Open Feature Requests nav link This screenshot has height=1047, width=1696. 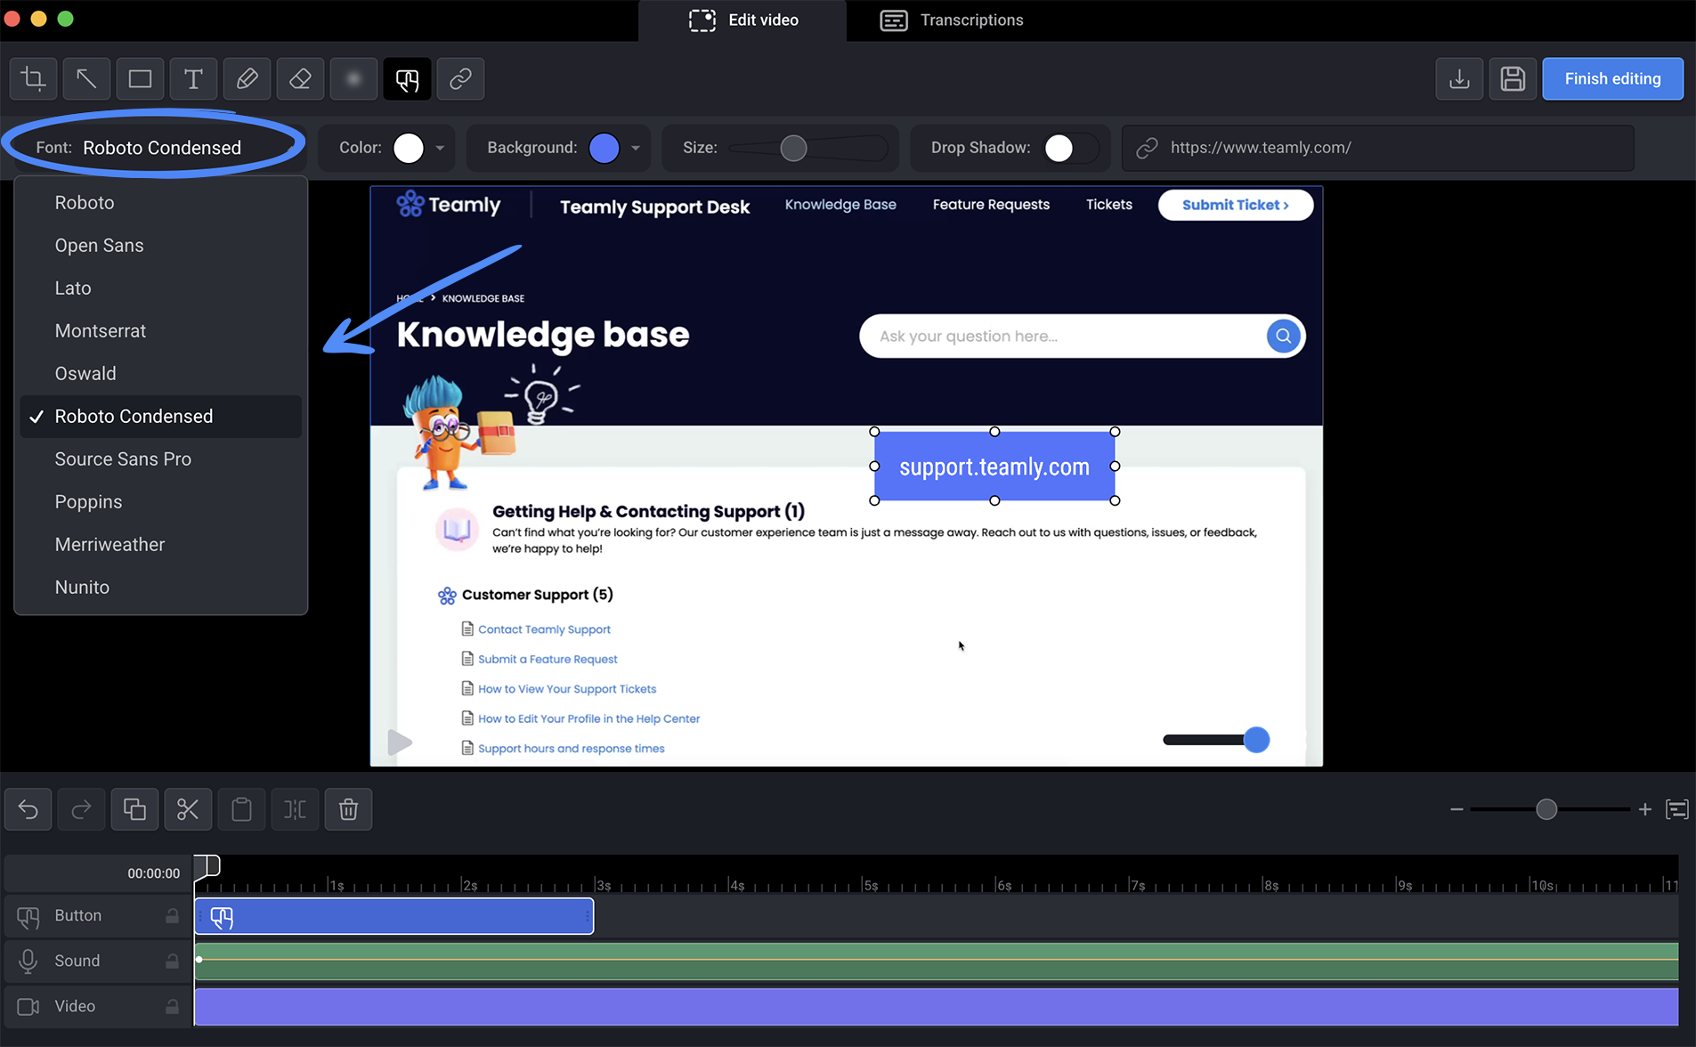991,205
